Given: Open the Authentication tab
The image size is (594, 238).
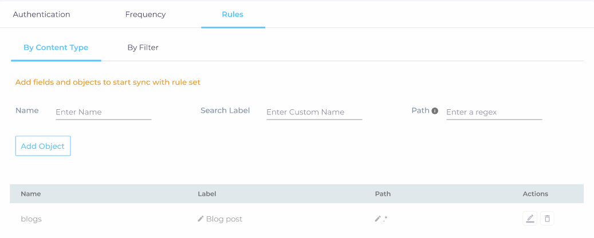Looking at the screenshot, I should coord(41,14).
